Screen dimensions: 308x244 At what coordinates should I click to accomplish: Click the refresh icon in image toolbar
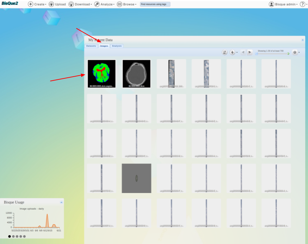(x=224, y=52)
